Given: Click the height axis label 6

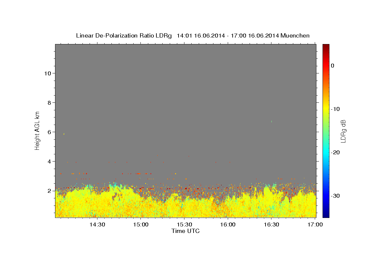Looking at the screenshot, I should 50,132.
